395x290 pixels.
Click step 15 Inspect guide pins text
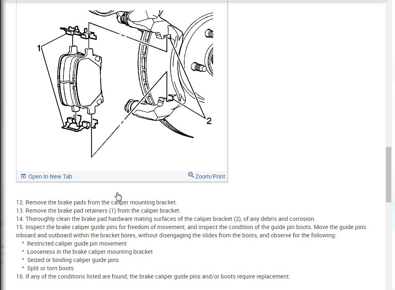click(191, 231)
